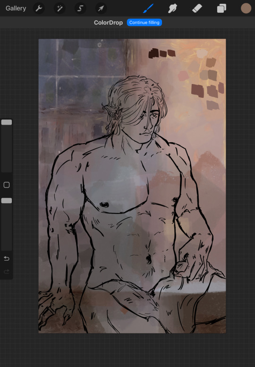Tap Continue filling button
Image resolution: width=255 pixels, height=367 pixels.
coord(144,23)
